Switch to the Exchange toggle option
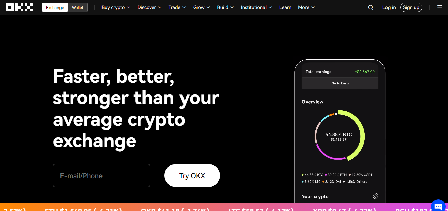 [55, 7]
